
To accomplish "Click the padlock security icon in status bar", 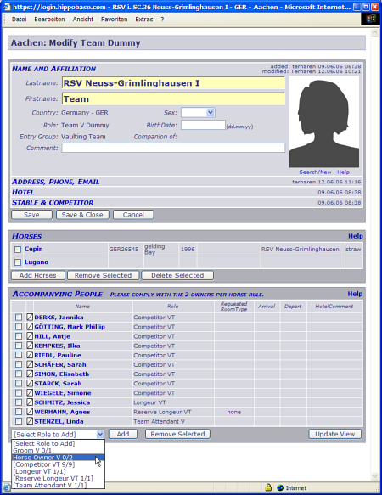I will click(268, 487).
